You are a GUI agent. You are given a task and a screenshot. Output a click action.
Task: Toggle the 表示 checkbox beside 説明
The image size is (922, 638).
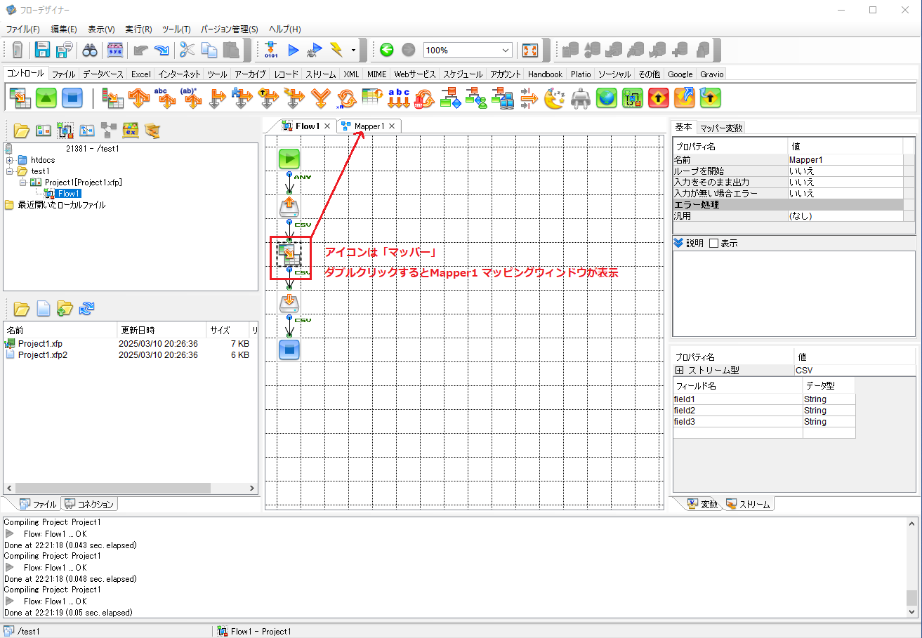click(x=713, y=244)
